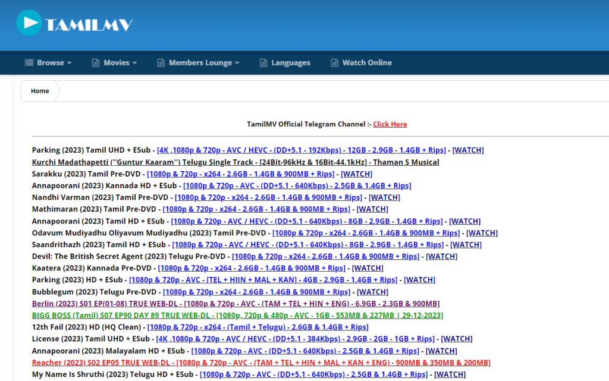Open the Members Lounge menu label
Viewport: 609px width, 381px height.
pos(200,62)
